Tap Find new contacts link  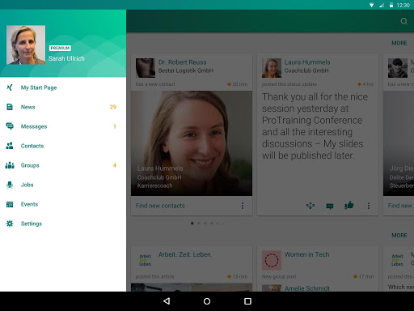click(160, 206)
